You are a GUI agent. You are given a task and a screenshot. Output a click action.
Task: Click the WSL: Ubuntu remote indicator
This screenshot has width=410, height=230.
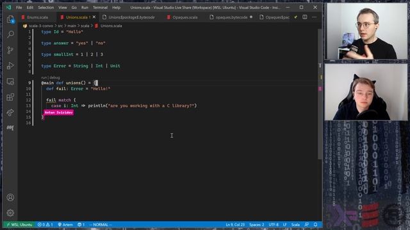pos(19,224)
